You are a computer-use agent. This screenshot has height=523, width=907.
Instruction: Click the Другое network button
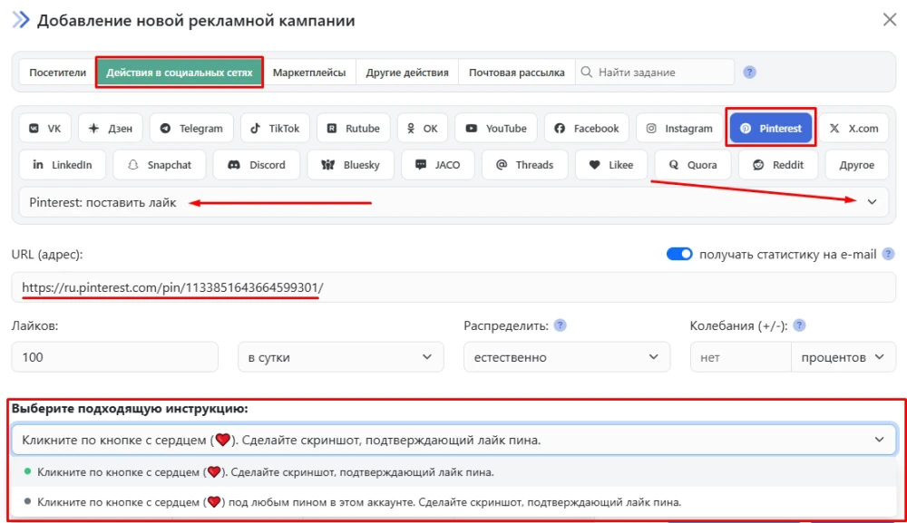[x=857, y=165]
